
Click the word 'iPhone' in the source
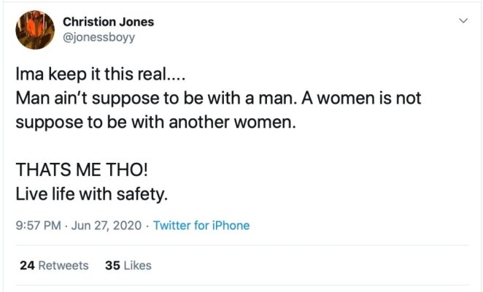tap(231, 226)
